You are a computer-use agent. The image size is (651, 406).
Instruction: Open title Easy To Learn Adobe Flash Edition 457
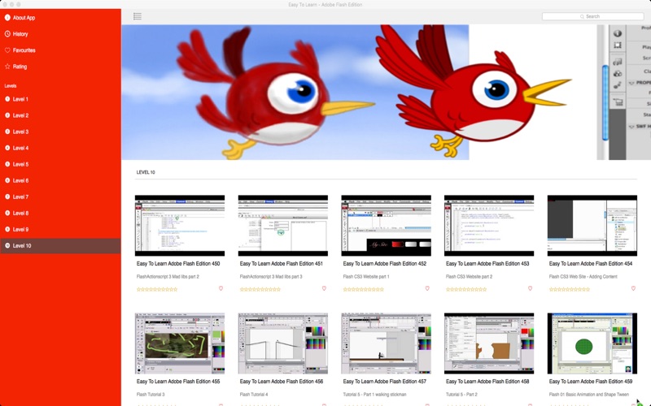384,381
